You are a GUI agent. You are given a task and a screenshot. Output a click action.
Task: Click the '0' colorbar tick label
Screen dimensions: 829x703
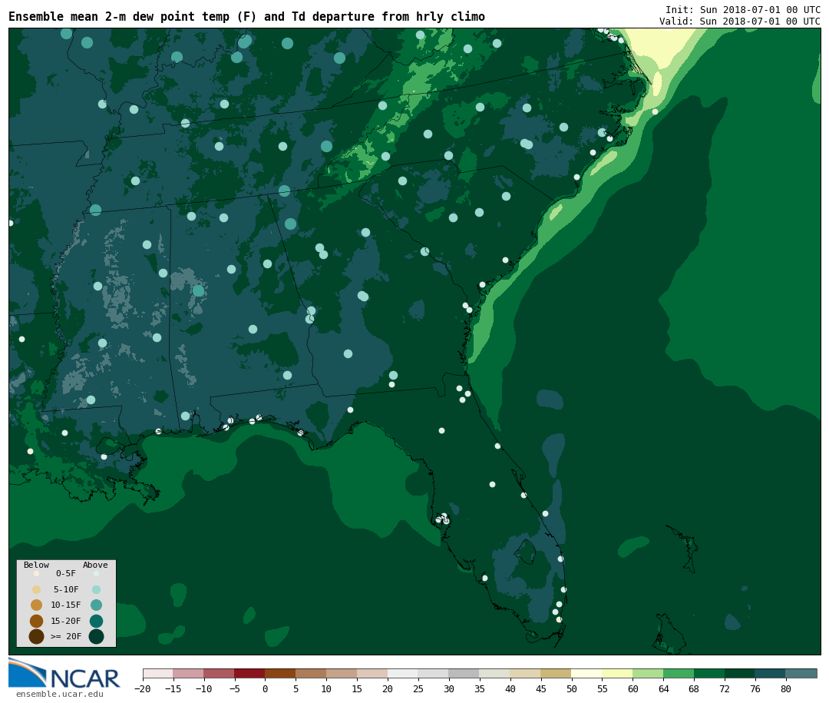point(265,688)
